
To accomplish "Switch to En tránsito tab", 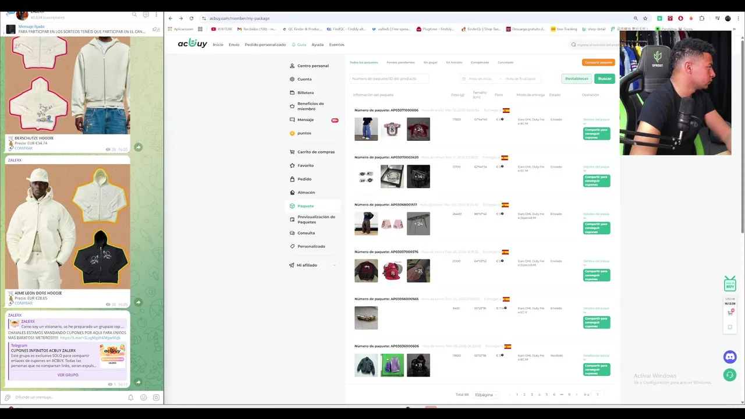I will pyautogui.click(x=454, y=62).
